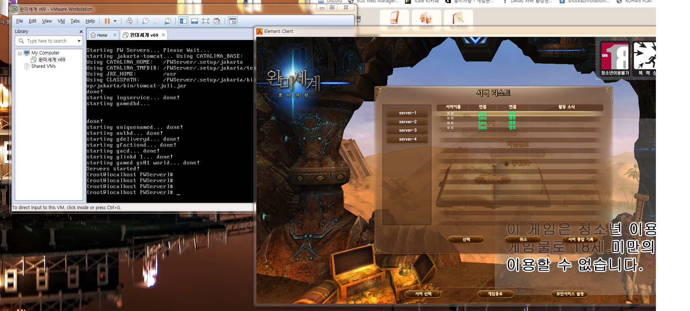Open the Discord bookmark in the browser
This screenshot has width=690, height=311.
330,1
